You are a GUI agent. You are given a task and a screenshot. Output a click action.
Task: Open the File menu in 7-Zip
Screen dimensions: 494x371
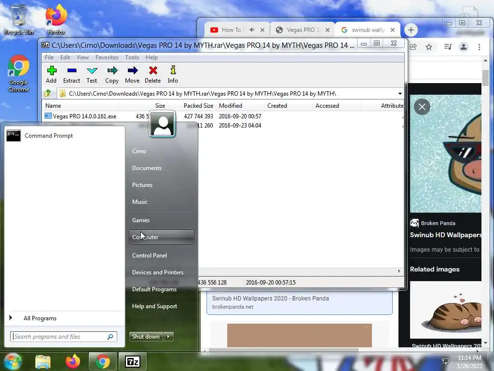49,57
